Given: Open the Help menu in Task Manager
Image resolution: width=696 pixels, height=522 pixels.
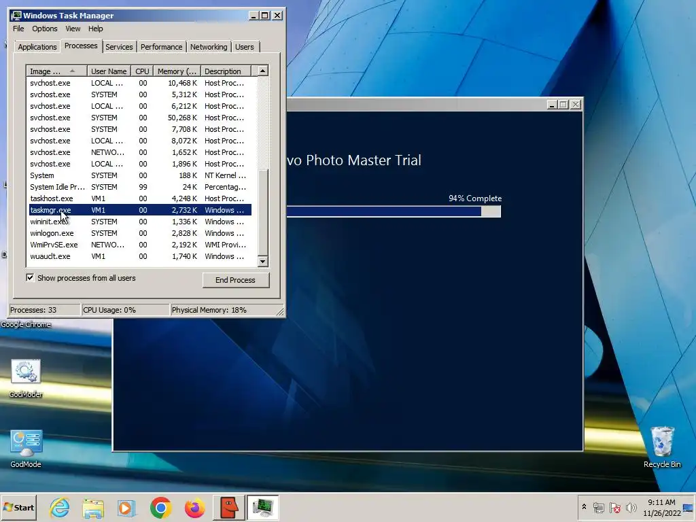Looking at the screenshot, I should coord(95,29).
